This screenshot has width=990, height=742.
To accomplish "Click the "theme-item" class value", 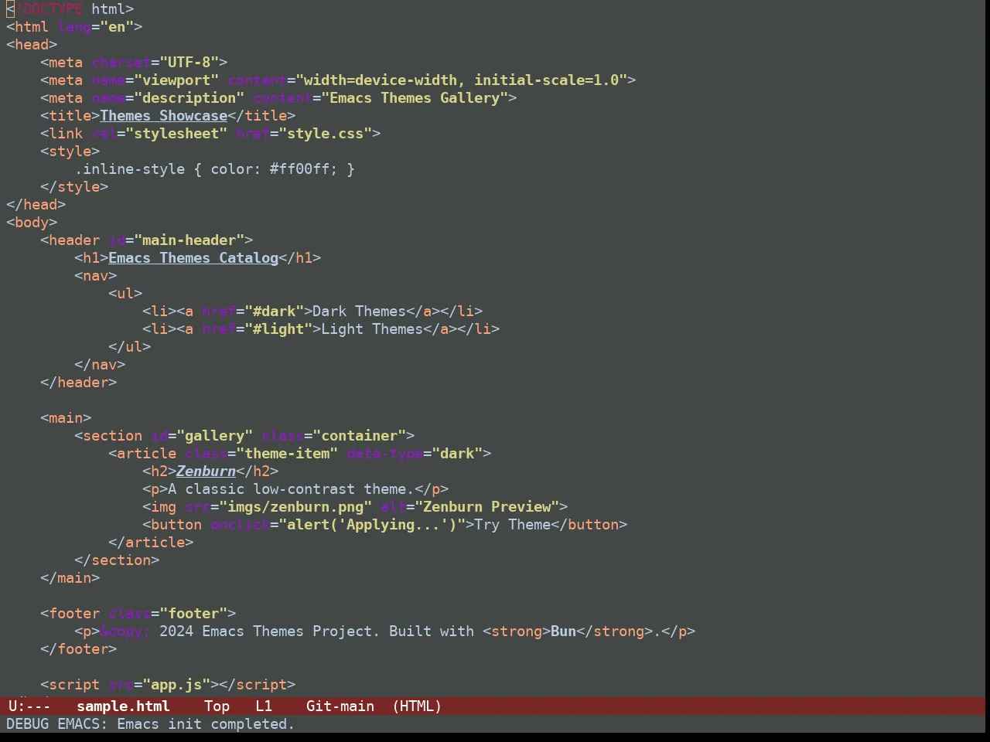I will pos(287,454).
